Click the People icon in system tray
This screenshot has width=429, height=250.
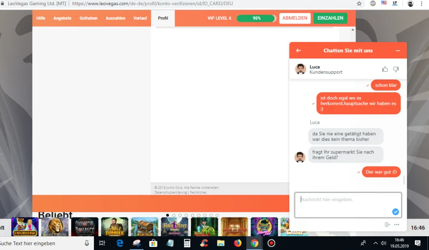363,243
